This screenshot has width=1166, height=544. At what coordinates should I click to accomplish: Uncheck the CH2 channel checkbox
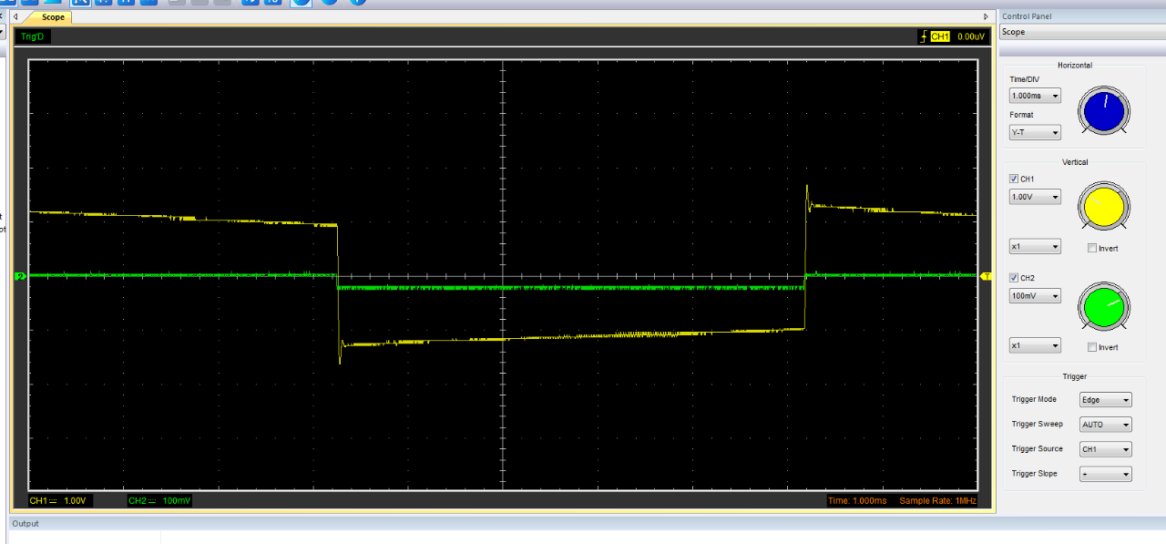(1015, 278)
